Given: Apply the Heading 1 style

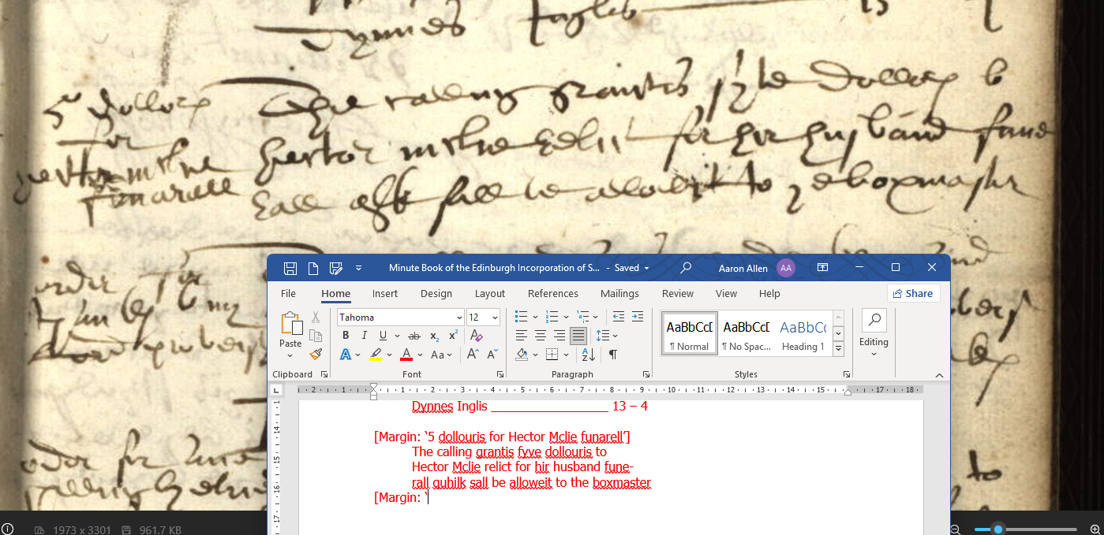Looking at the screenshot, I should point(803,336).
